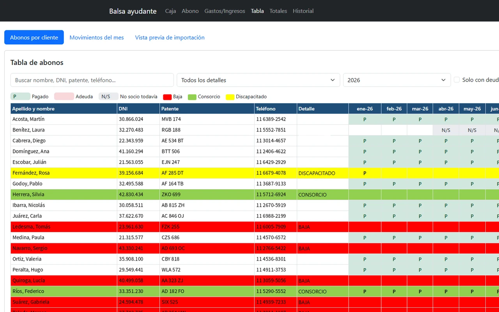Expand the Todos los detalles dropdown

click(x=258, y=80)
